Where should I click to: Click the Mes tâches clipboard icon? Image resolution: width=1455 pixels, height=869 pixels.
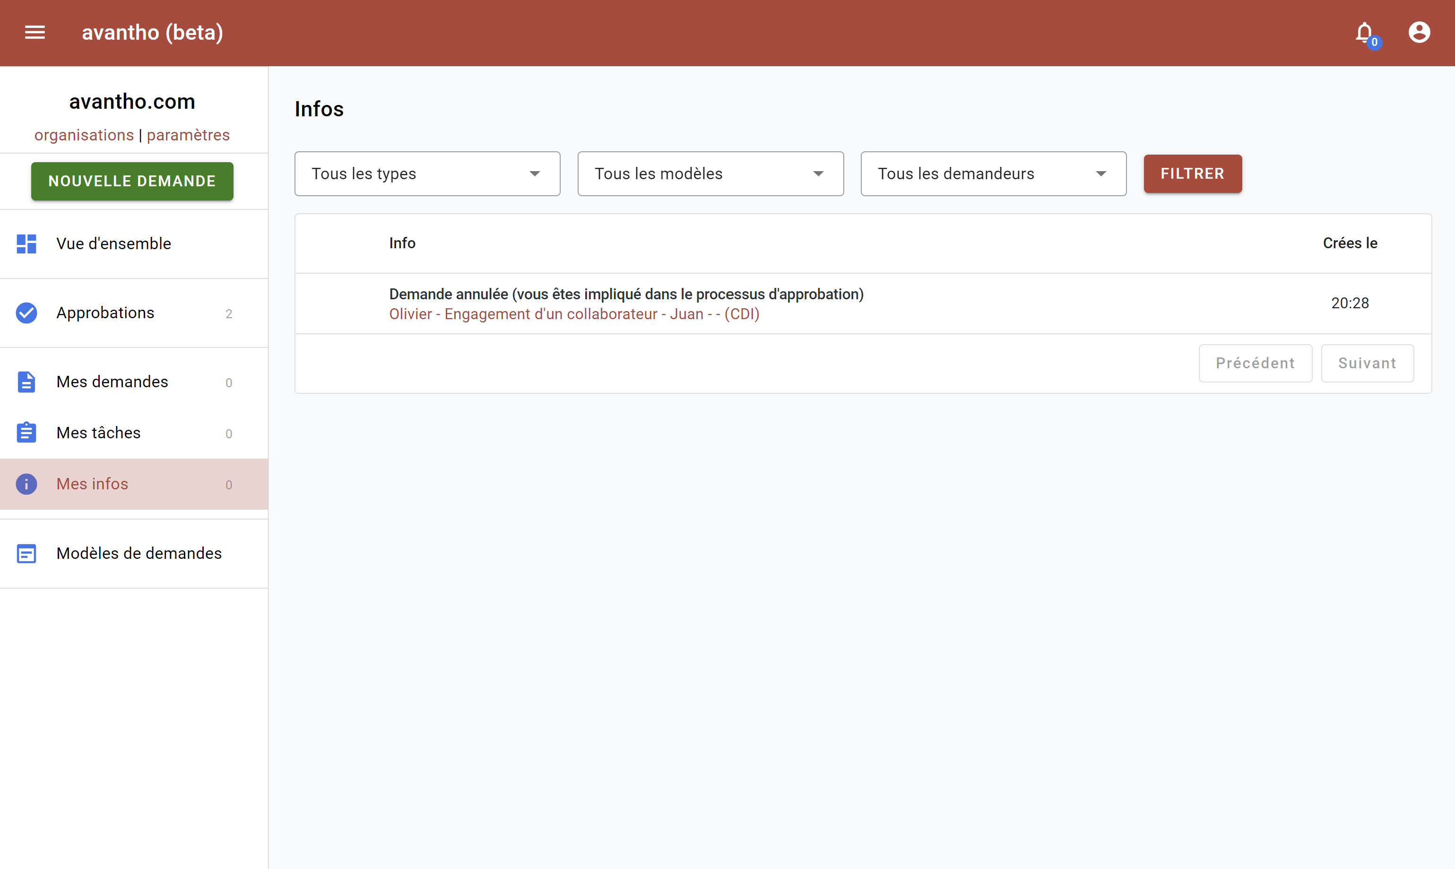[26, 432]
